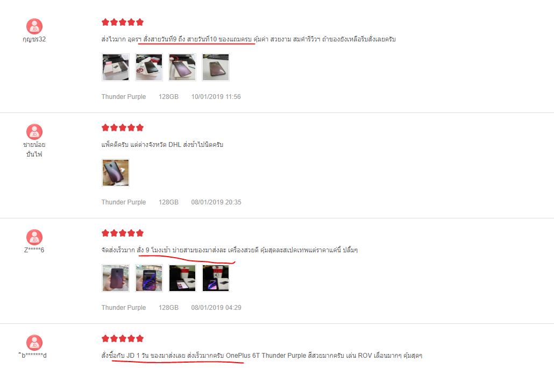The image size is (554, 368).
Task: Open second photo in Z*****6's review
Action: pos(149,278)
